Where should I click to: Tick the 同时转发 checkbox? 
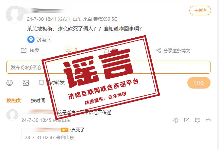(41, 82)
